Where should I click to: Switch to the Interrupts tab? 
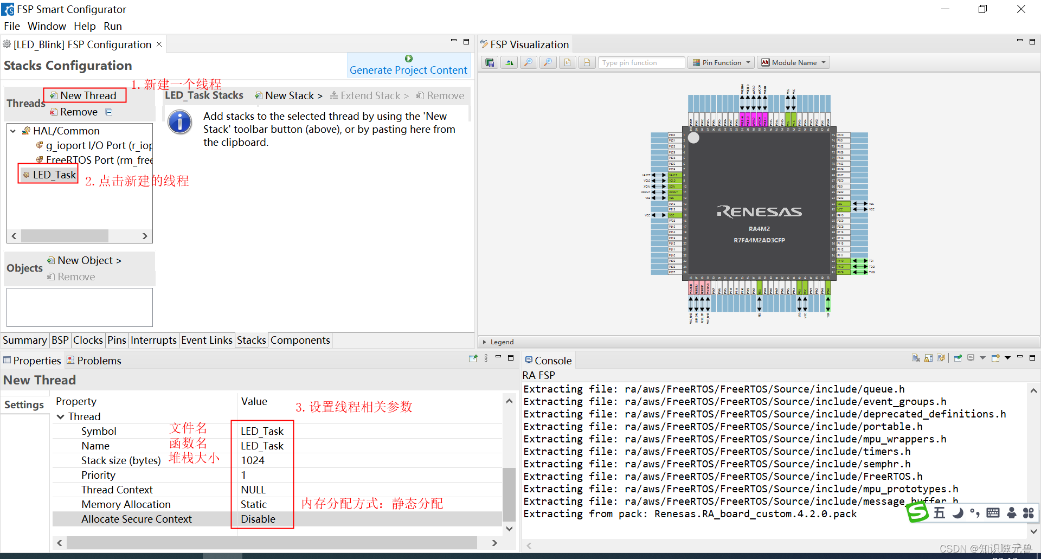[x=153, y=340]
